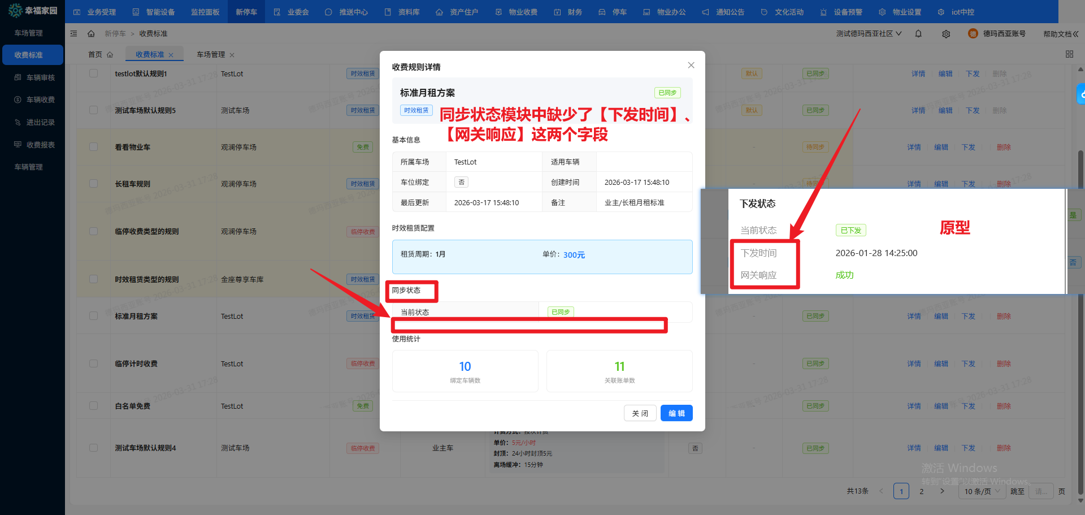Open the 10 条/页 page size dropdown
Viewport: 1085px width, 515px height.
pos(982,491)
